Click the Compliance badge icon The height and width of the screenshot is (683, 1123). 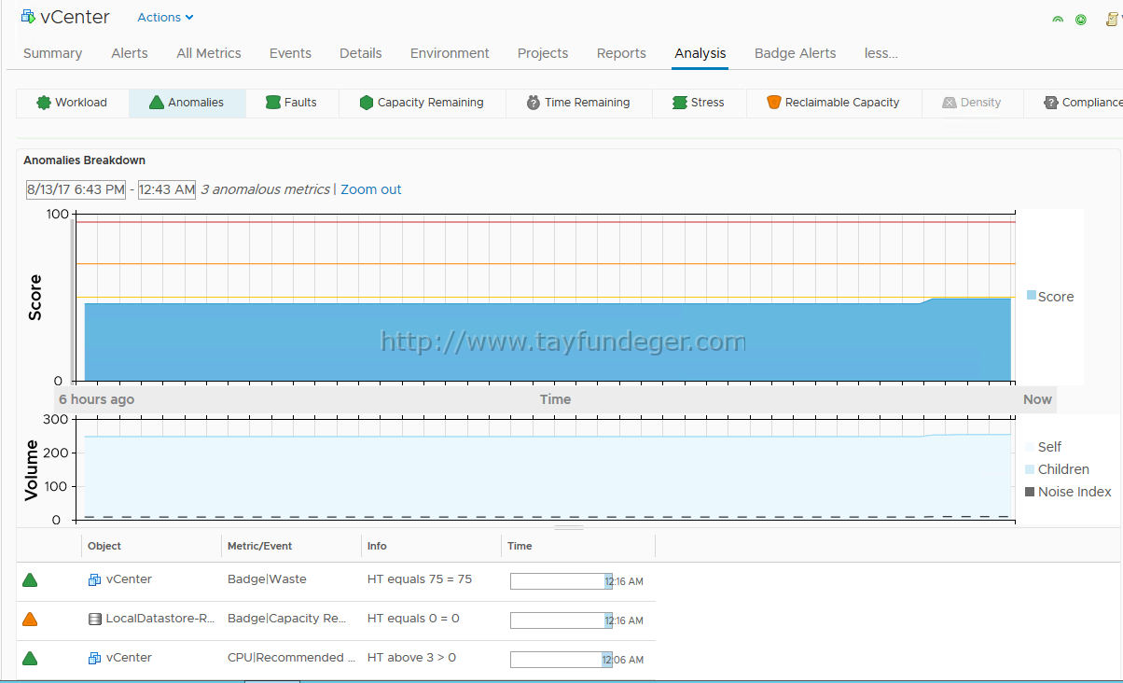1051,103
